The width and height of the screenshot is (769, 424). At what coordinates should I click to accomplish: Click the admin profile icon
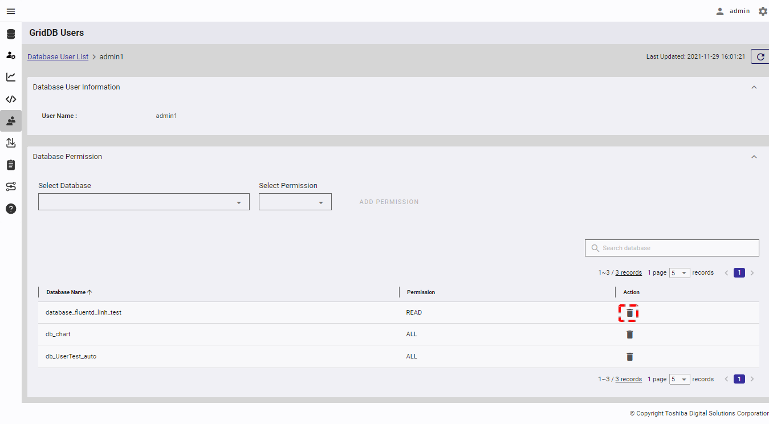coord(720,11)
